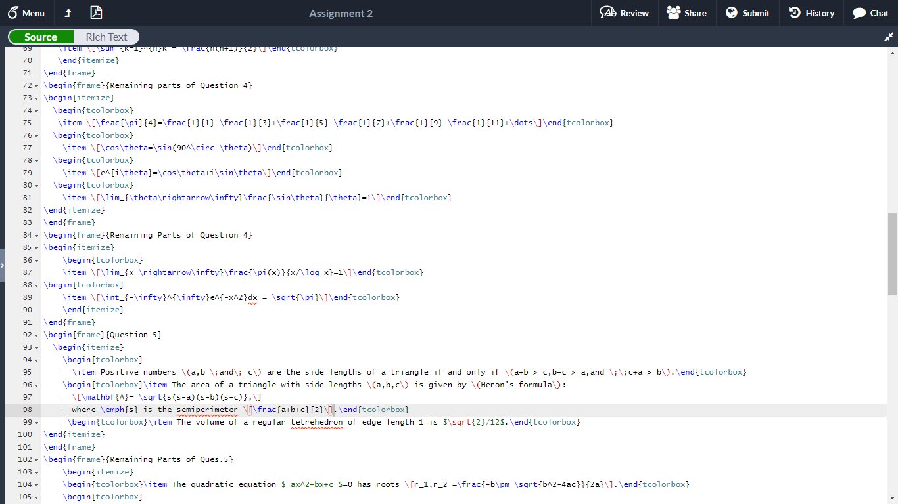Click '\end{frame}' on line 91

70,322
